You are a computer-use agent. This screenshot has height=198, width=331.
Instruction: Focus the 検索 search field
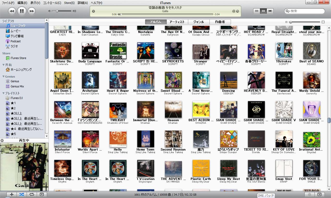point(305,11)
